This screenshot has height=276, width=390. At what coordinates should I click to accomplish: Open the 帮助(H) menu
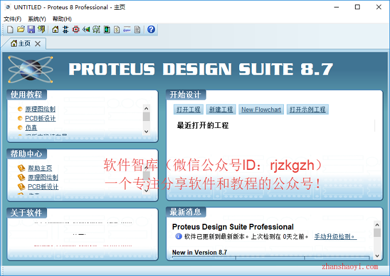(x=62, y=19)
